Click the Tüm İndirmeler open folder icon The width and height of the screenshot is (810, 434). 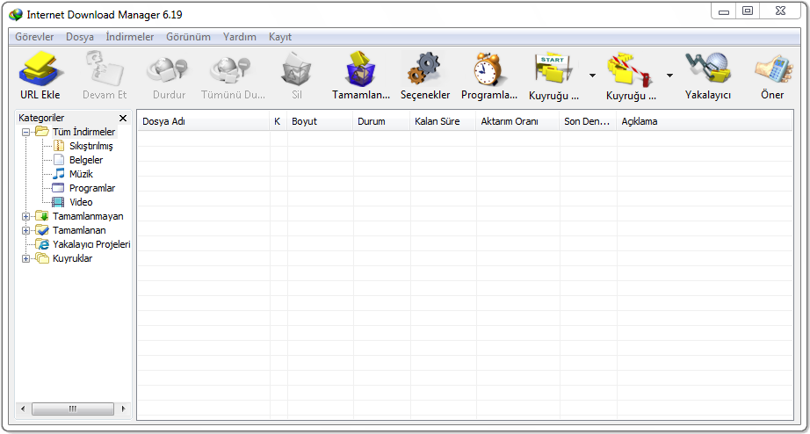[x=42, y=132]
